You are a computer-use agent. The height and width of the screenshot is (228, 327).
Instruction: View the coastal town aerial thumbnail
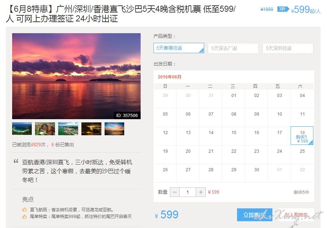[68, 129]
